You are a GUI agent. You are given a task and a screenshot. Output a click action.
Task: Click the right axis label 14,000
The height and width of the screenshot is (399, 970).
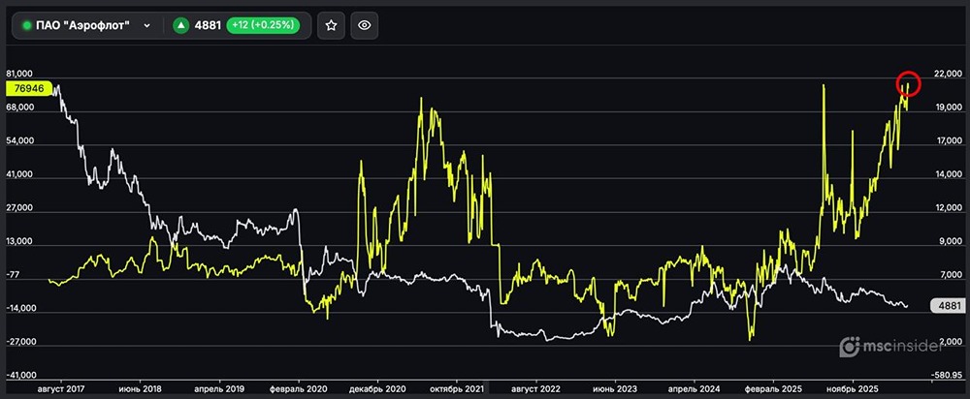pos(949,174)
